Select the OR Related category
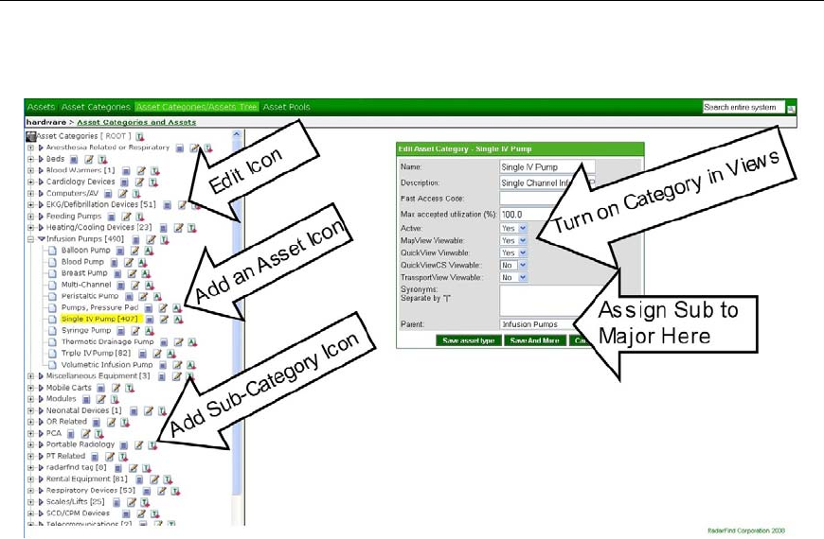Viewport: 824px width, 539px height. click(66, 422)
